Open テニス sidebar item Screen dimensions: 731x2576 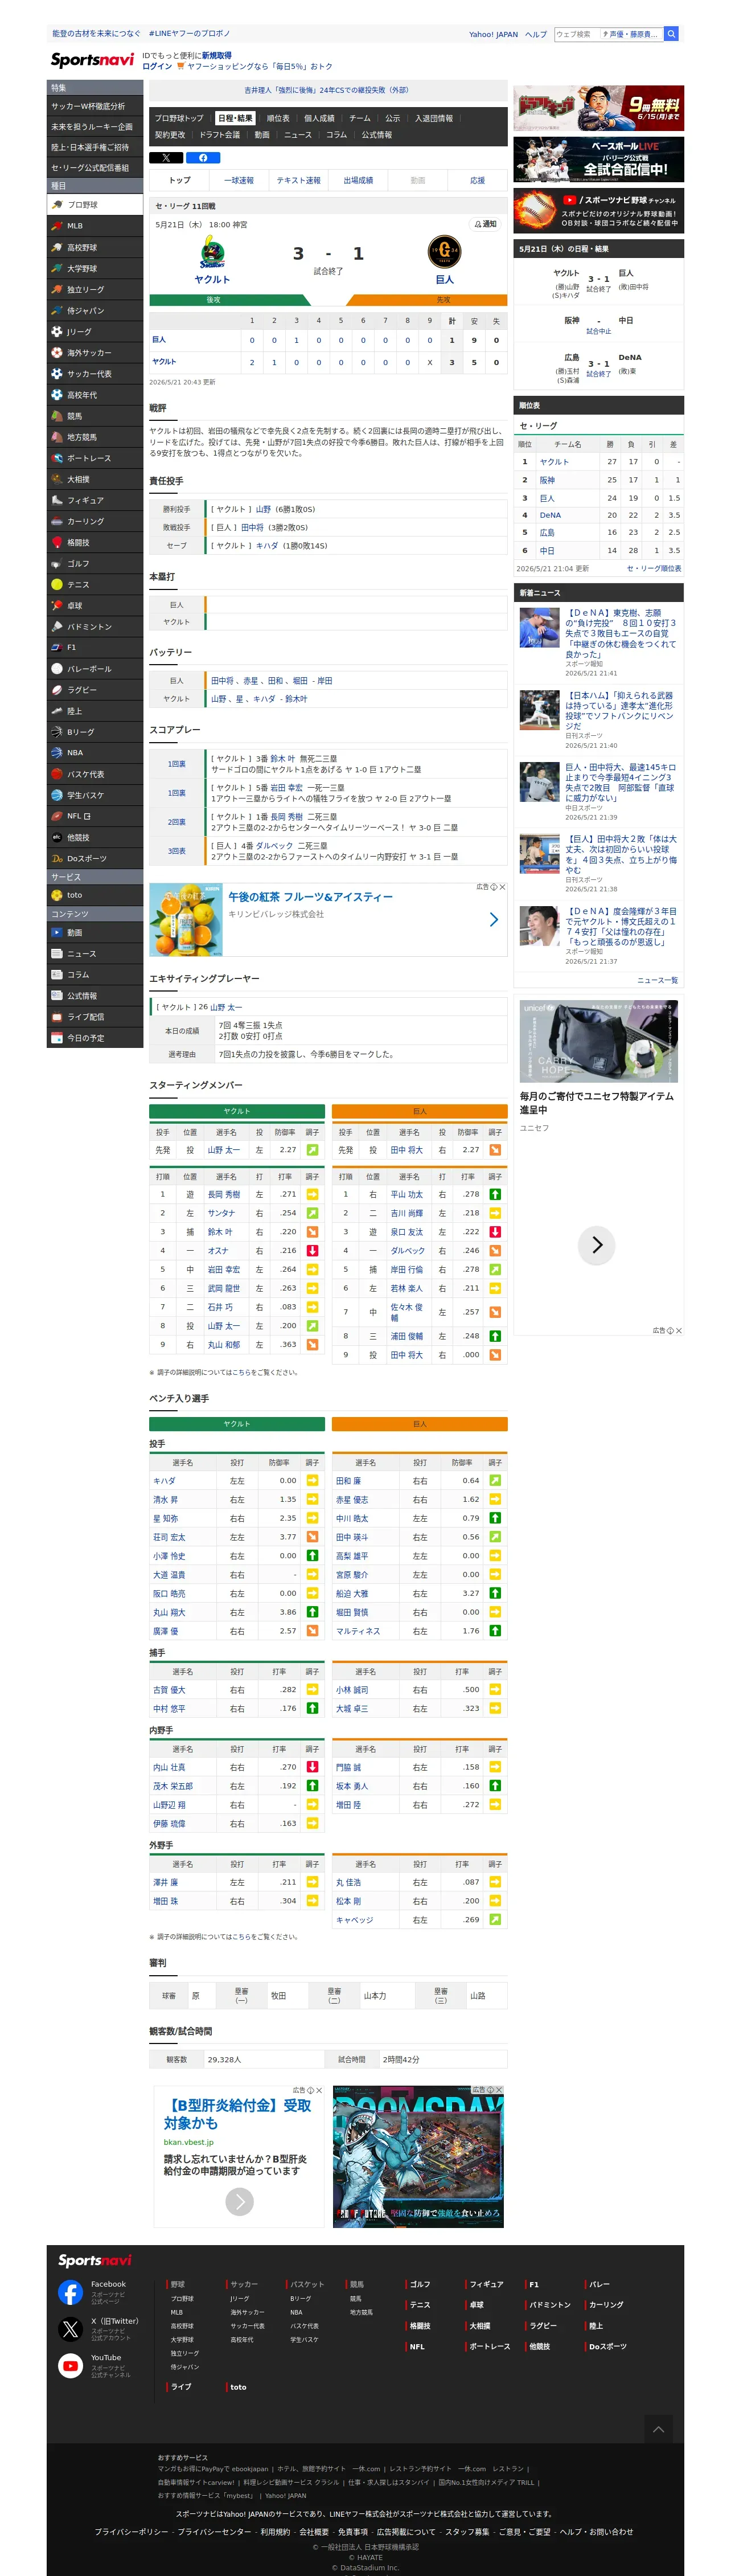click(x=95, y=584)
